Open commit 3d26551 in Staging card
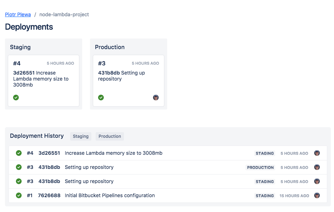Viewport: 334px width, 212px height. coord(24,73)
